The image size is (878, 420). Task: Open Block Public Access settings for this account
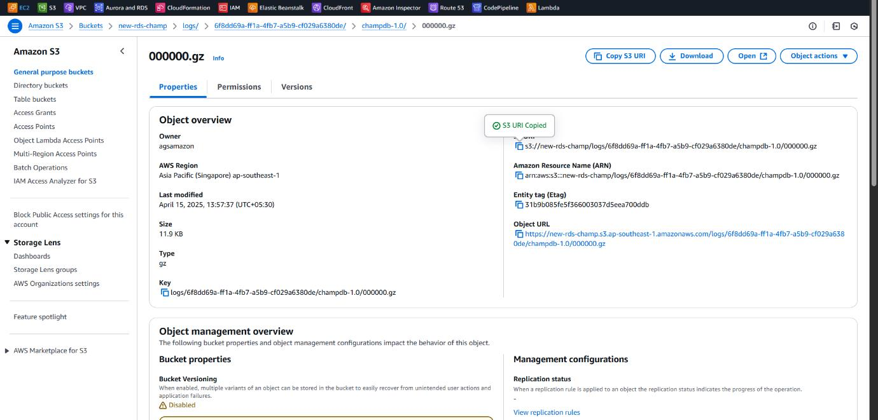click(x=69, y=219)
